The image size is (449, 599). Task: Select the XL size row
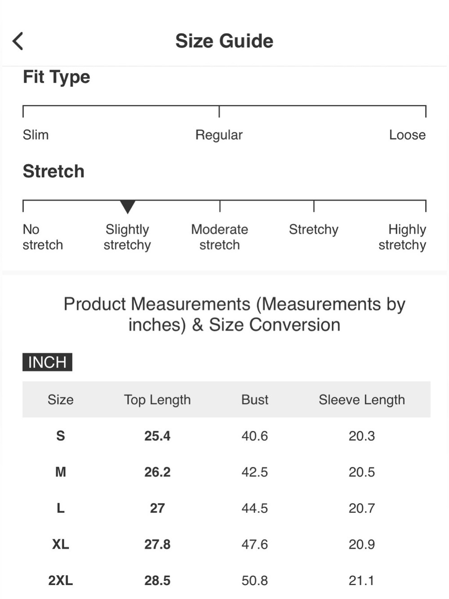[227, 544]
